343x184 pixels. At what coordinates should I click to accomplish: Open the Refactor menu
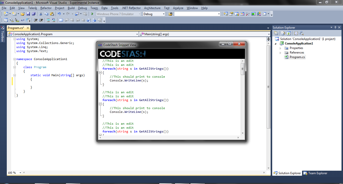[x=46, y=8]
